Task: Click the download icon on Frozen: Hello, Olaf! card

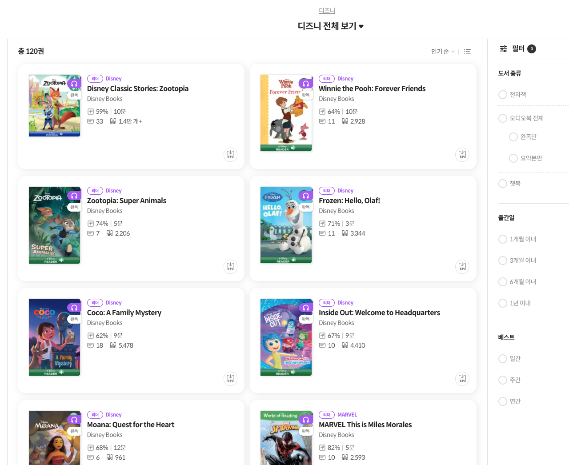Action: [x=462, y=267]
